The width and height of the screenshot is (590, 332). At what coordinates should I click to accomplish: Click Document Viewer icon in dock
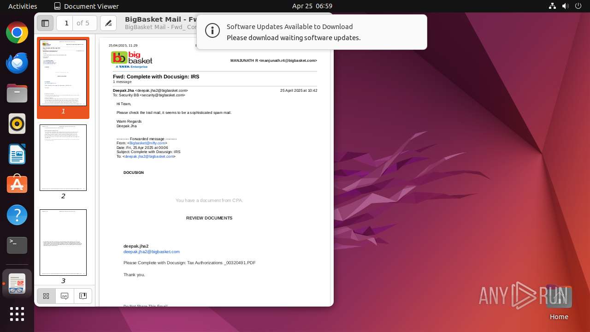(17, 283)
